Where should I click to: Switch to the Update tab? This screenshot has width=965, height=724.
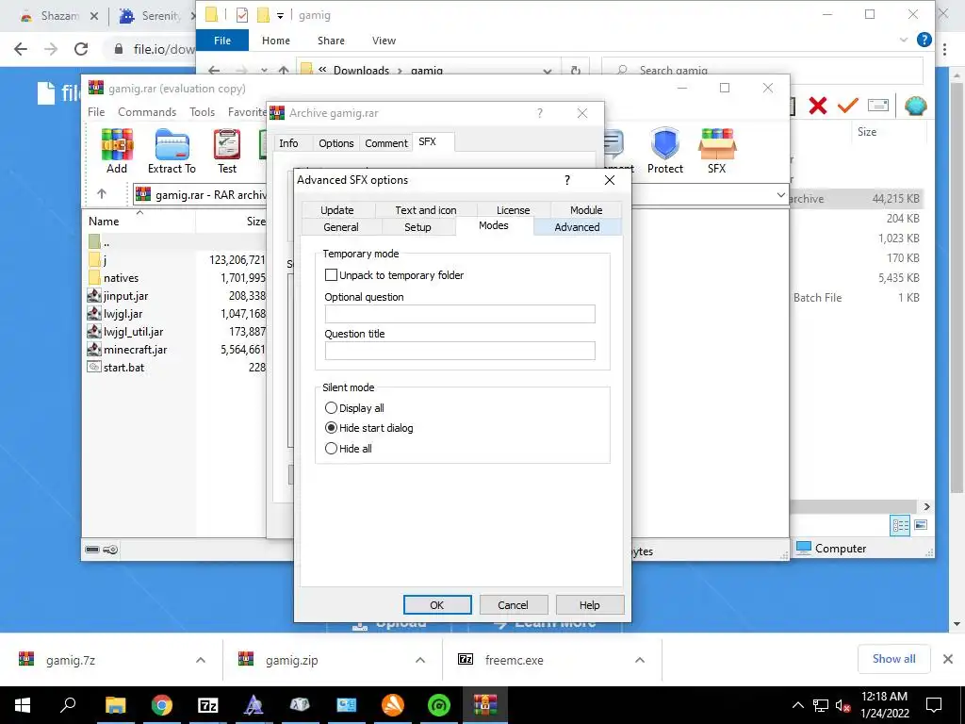click(x=337, y=210)
